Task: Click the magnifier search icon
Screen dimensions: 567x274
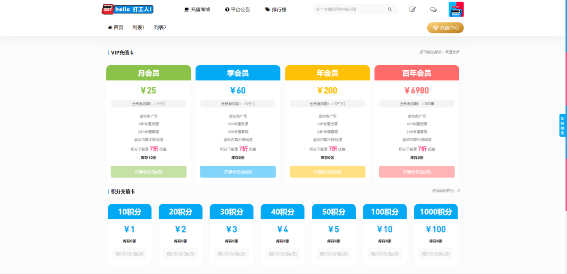Action: click(x=390, y=9)
